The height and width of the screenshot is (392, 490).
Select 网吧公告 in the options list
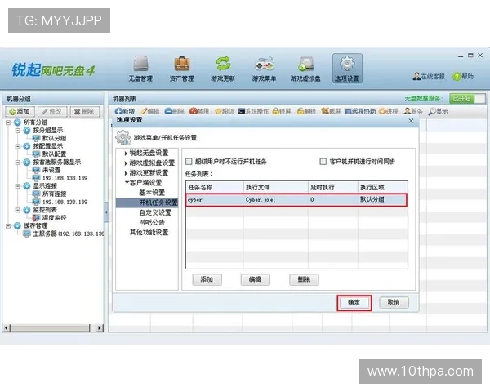pos(152,223)
